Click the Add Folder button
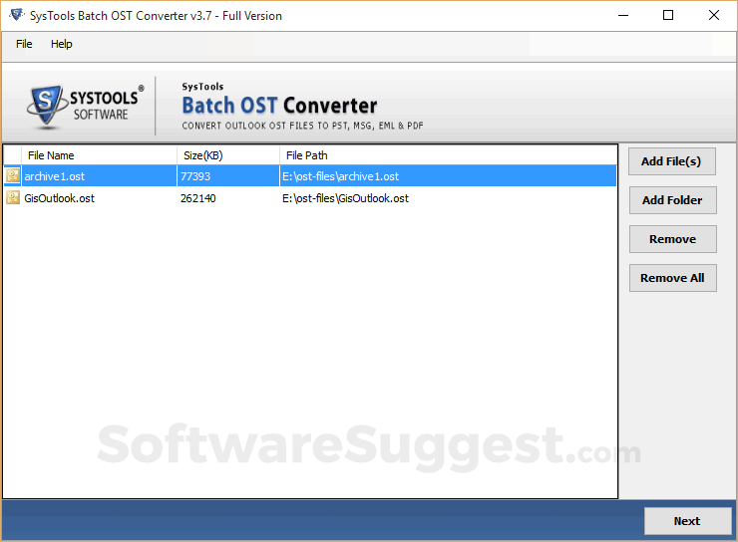 click(x=672, y=200)
